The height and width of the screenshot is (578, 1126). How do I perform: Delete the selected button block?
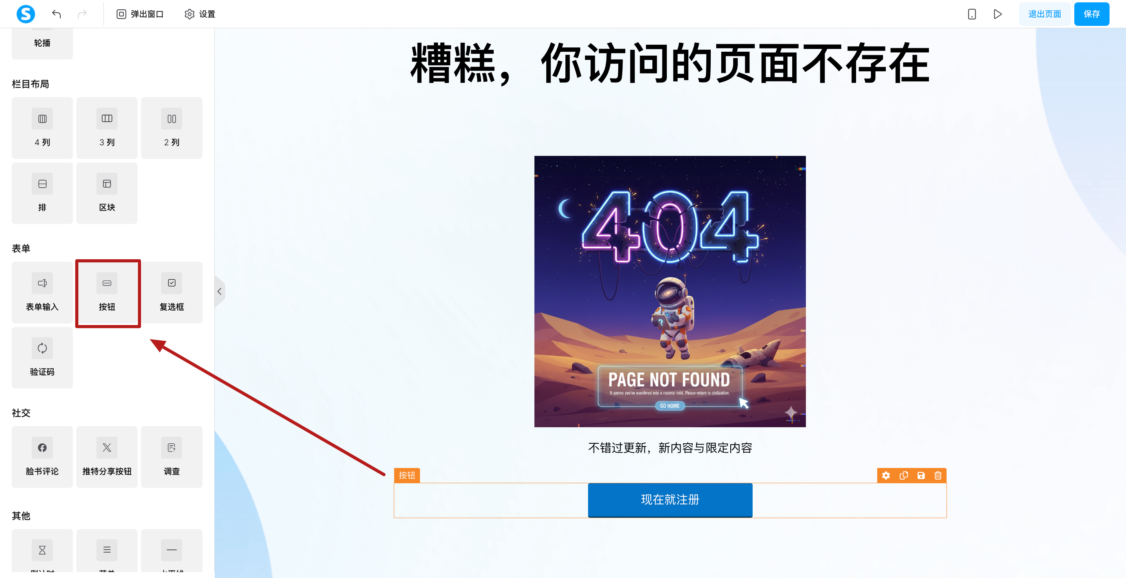tap(938, 475)
